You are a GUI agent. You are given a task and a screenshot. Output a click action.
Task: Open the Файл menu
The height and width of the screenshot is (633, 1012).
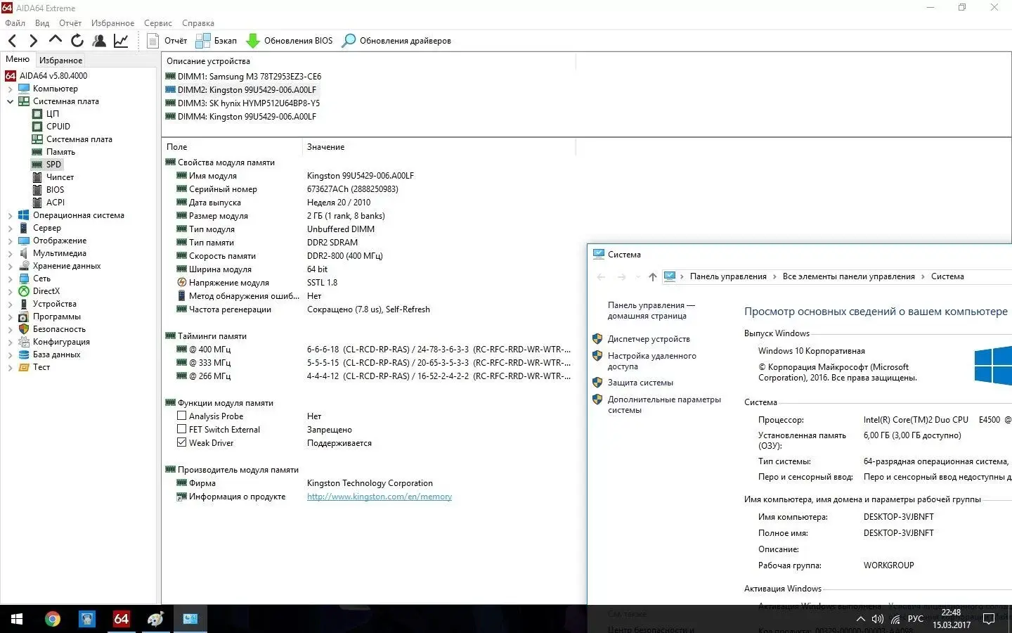point(15,23)
